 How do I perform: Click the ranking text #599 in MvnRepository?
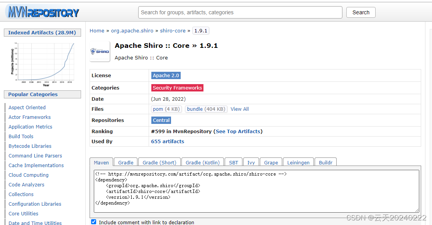(181, 131)
